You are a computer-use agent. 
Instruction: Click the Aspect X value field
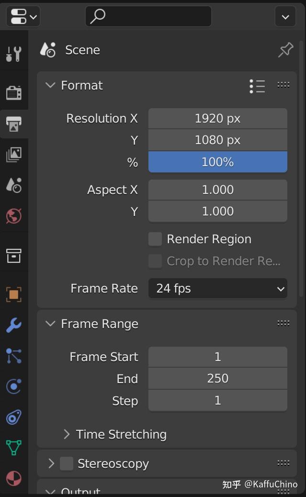[x=218, y=190]
